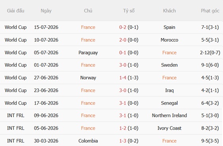Click the Tỷ số column header
Image resolution: width=223 pixels, height=146 pixels.
pyautogui.click(x=129, y=11)
